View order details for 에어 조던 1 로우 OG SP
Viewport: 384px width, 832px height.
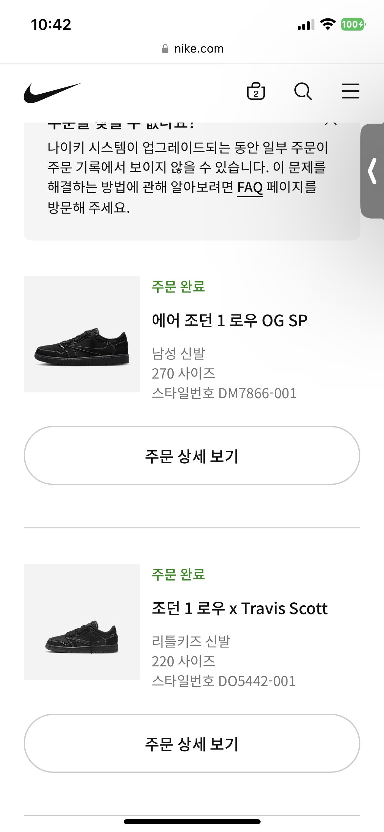(192, 455)
